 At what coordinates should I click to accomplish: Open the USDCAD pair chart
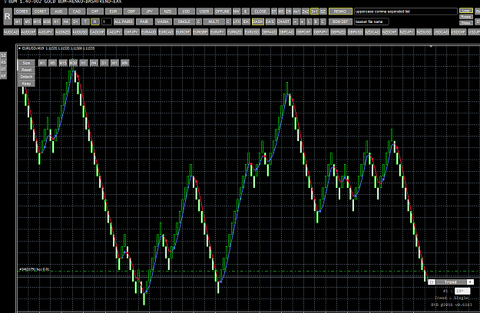441,31
